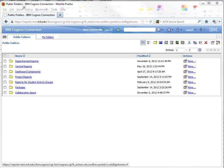Image resolution: width=224 pixels, height=168 pixels.
Task: Click the Cognos search input field
Action: tap(139, 30)
